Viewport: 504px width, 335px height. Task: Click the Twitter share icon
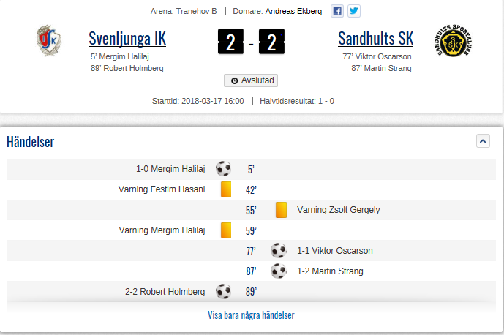click(354, 11)
